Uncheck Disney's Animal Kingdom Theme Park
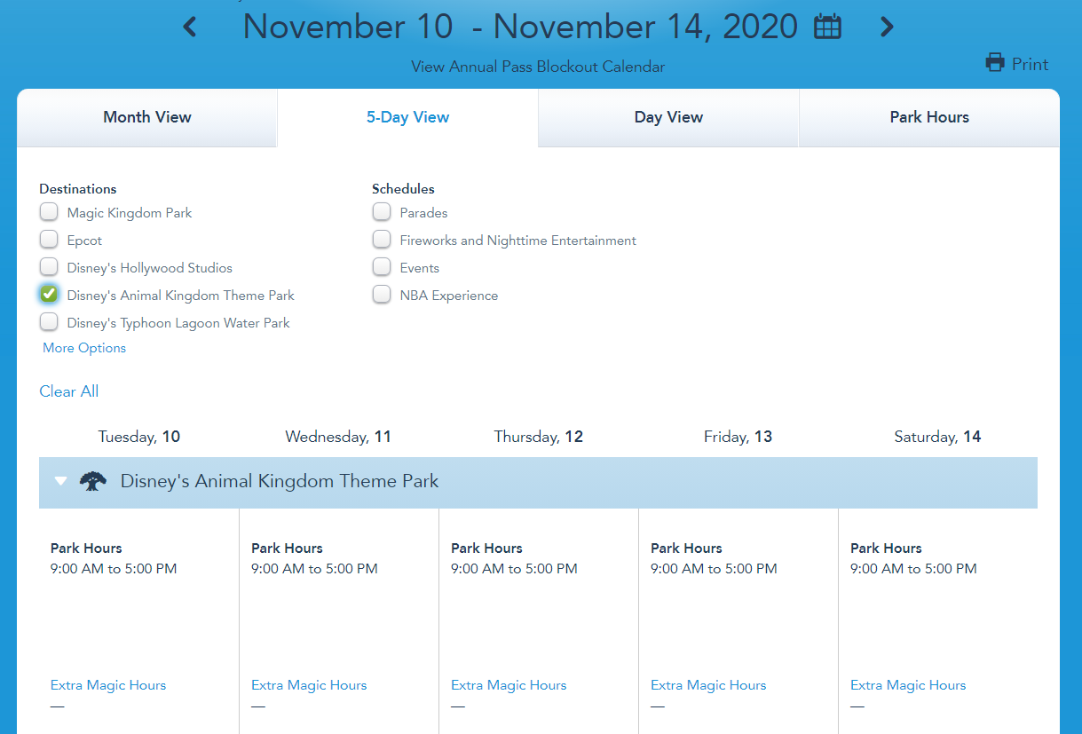This screenshot has height=734, width=1082. pos(50,295)
